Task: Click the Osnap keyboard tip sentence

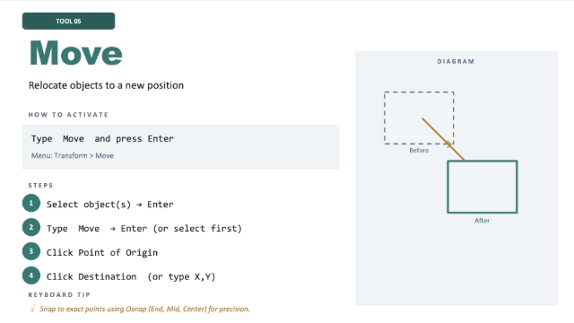Action: point(144,309)
